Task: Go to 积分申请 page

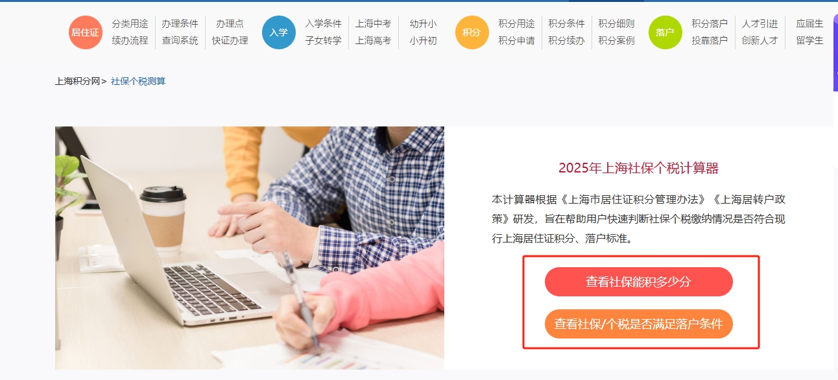Action: (516, 41)
